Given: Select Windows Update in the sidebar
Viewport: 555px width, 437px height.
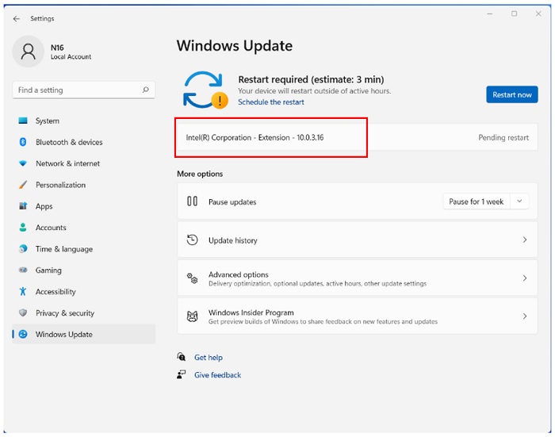Looking at the screenshot, I should (83, 334).
